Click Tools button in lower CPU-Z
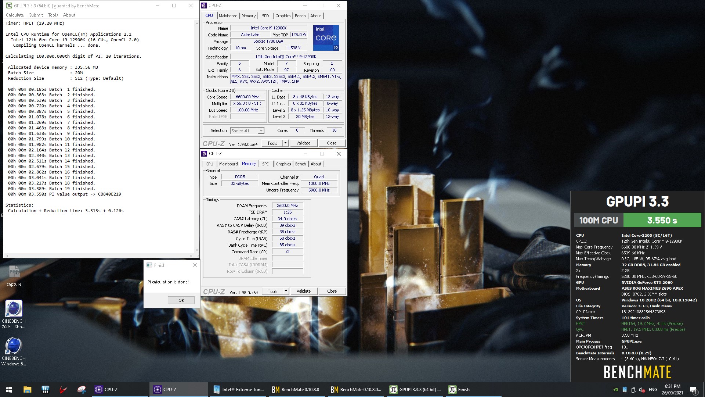The width and height of the screenshot is (705, 397). point(272,292)
